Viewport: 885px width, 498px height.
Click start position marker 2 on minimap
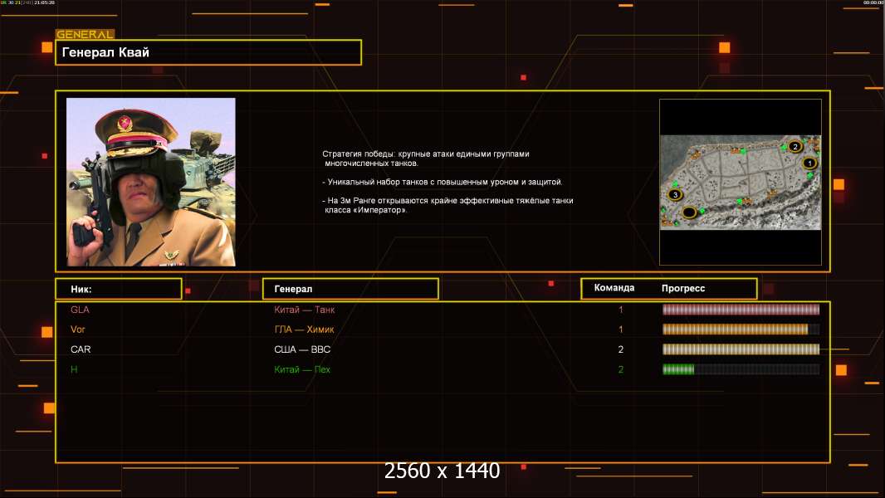pyautogui.click(x=795, y=147)
